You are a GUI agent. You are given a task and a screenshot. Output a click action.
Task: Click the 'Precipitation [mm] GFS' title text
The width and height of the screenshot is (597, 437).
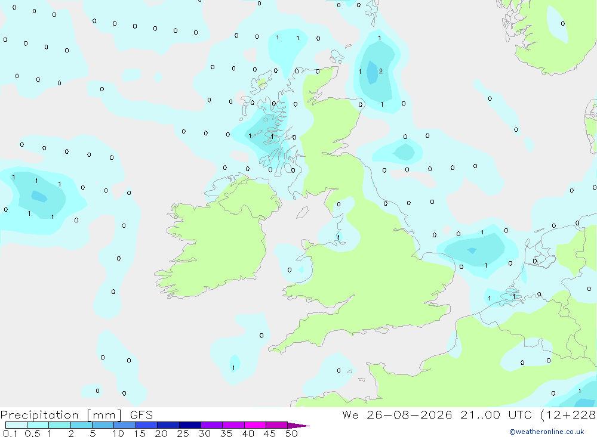[76, 415]
